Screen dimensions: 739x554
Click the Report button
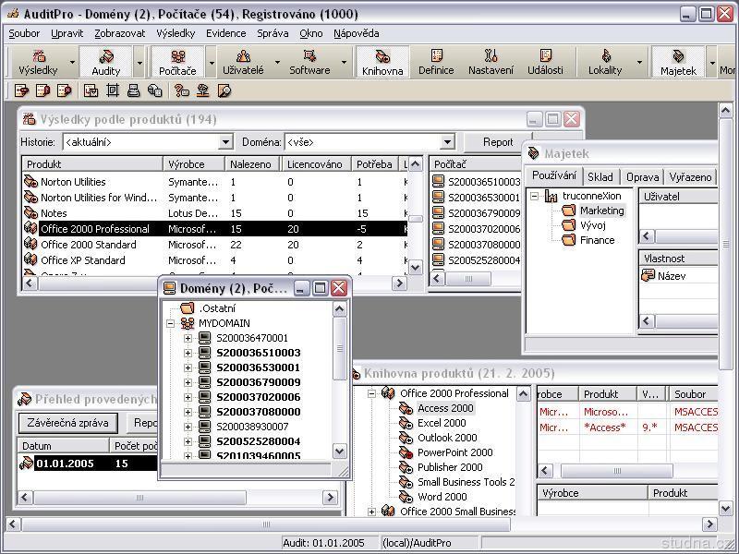pos(497,142)
